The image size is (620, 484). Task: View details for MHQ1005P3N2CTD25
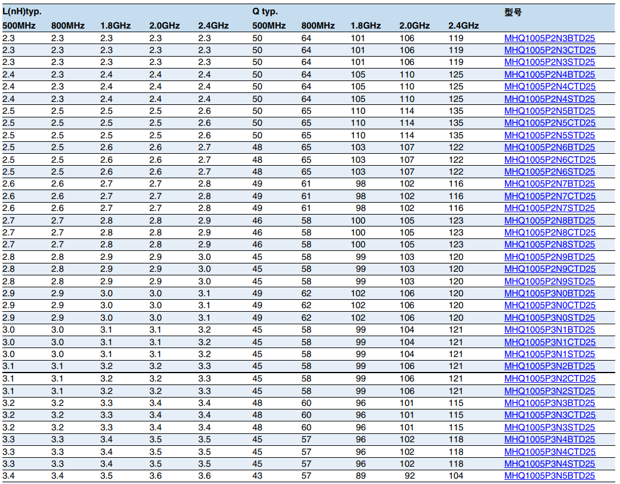[550, 379]
